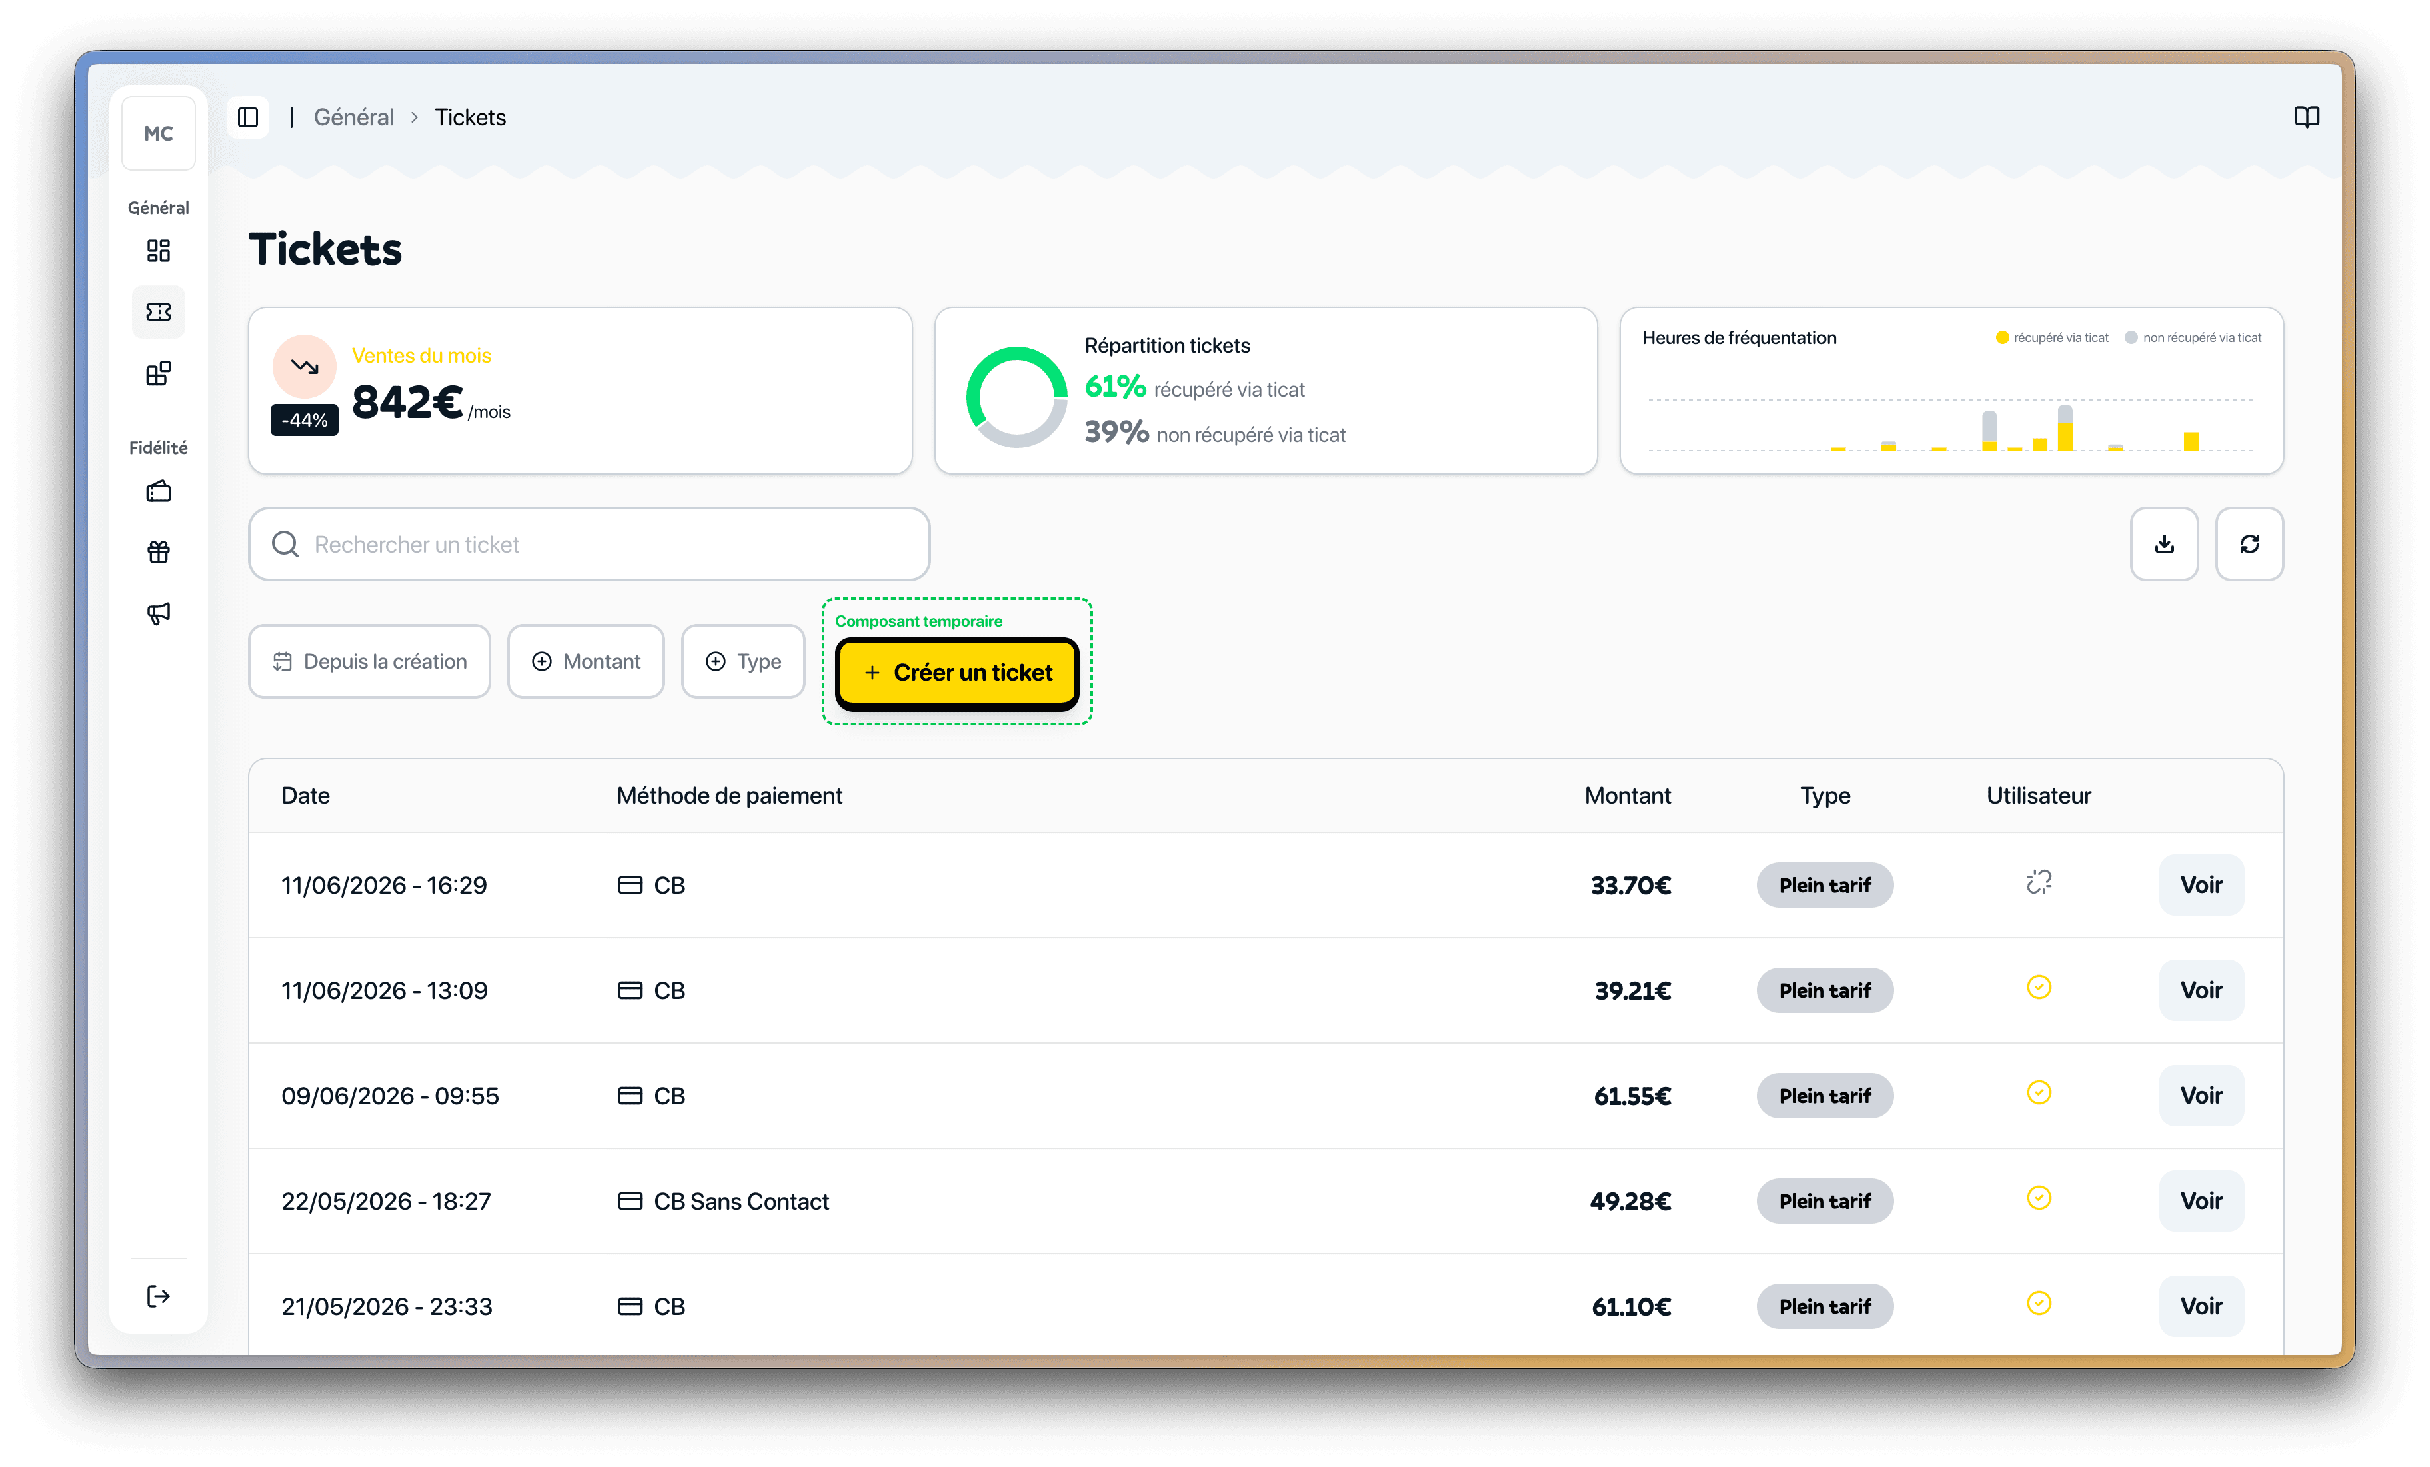Open the gift rewards icon

coord(158,552)
